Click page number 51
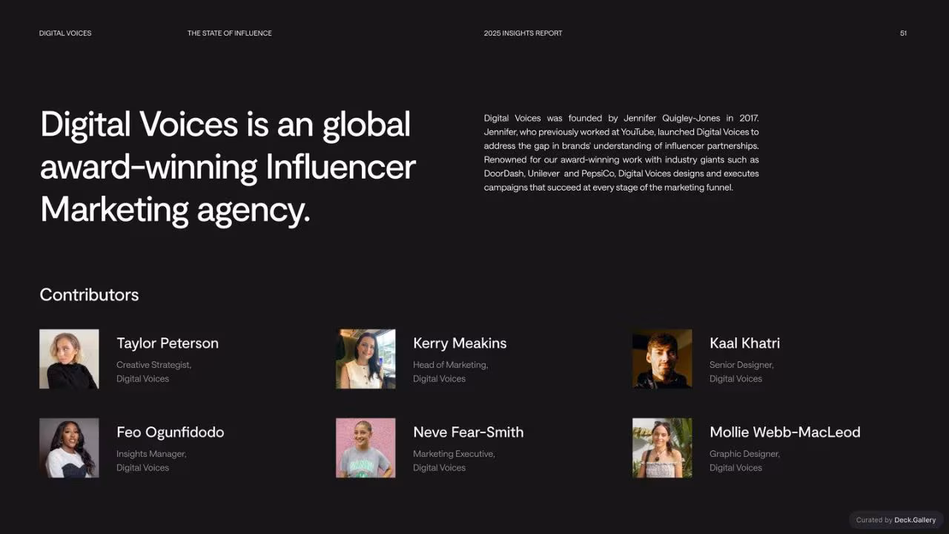 (903, 33)
